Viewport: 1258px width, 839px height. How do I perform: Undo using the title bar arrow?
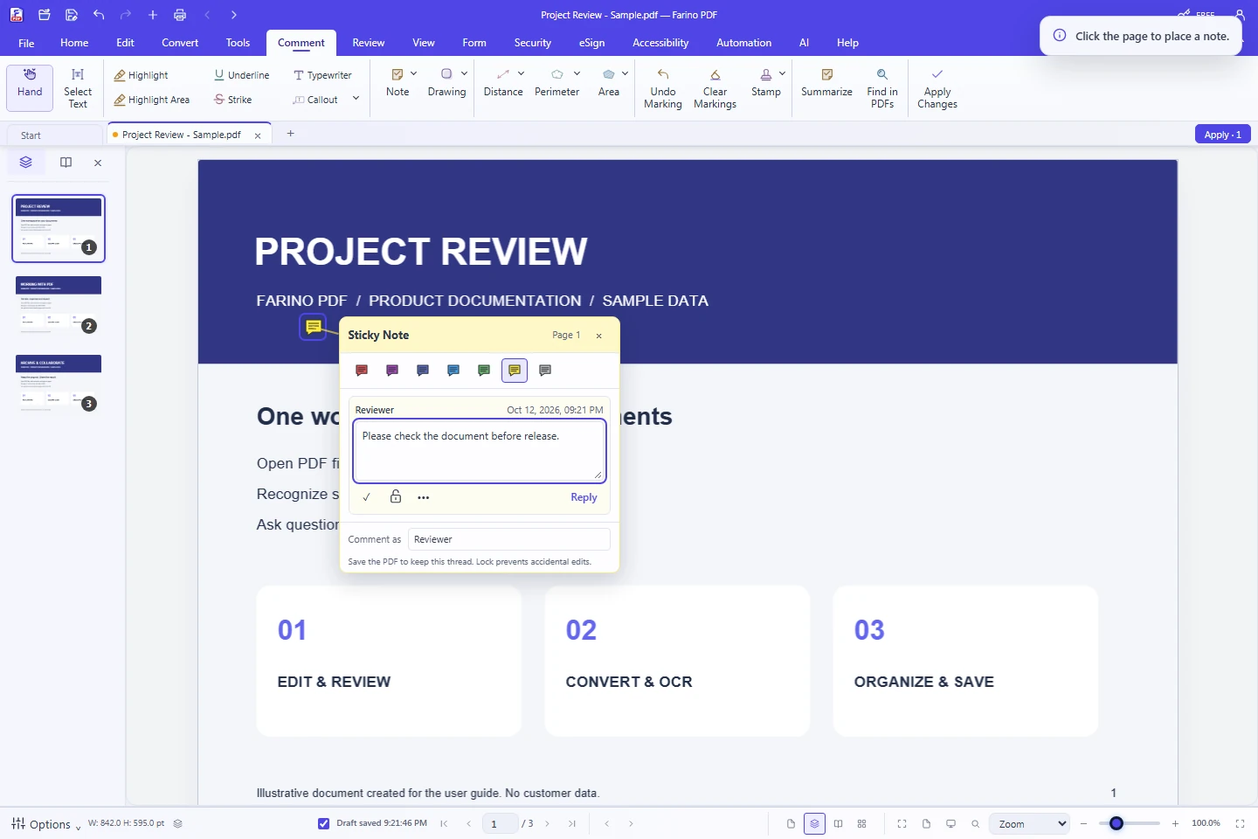click(x=99, y=15)
